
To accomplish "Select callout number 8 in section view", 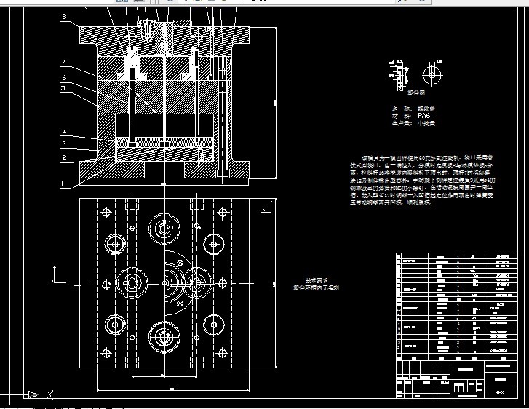I will point(64,16).
